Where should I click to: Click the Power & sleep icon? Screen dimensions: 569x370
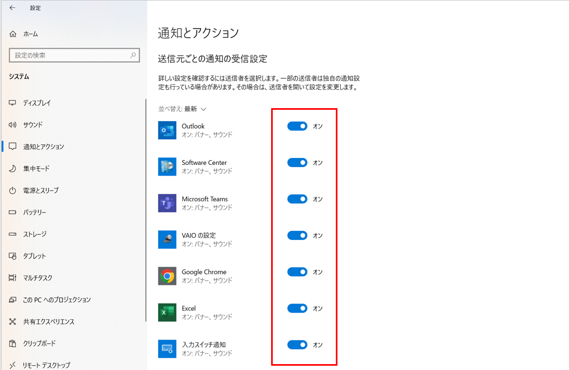click(x=12, y=190)
